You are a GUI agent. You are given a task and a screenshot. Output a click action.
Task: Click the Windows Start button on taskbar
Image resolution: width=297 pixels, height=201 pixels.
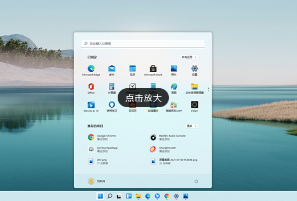point(100,196)
